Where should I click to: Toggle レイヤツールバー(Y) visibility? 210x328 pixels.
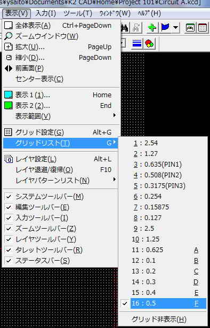coord(61,239)
